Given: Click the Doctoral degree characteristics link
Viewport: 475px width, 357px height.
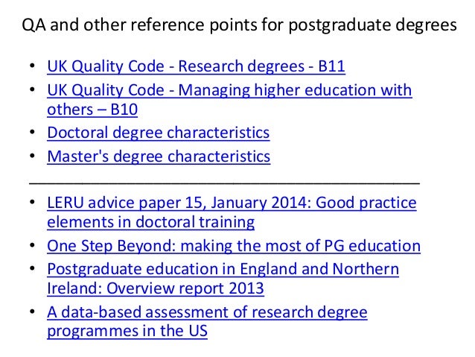Looking at the screenshot, I should [158, 133].
